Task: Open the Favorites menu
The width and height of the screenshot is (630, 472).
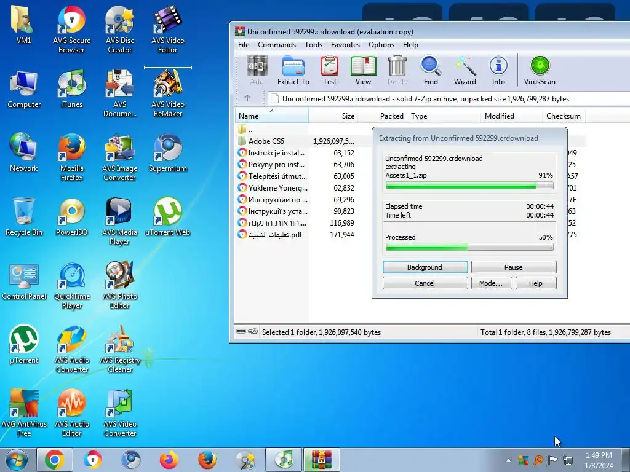Action: point(346,44)
